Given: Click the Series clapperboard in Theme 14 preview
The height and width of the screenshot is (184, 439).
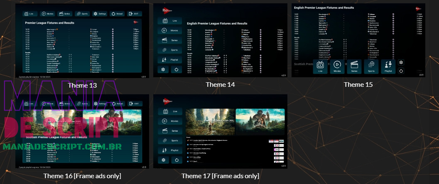Looking at the screenshot, I should (169, 40).
